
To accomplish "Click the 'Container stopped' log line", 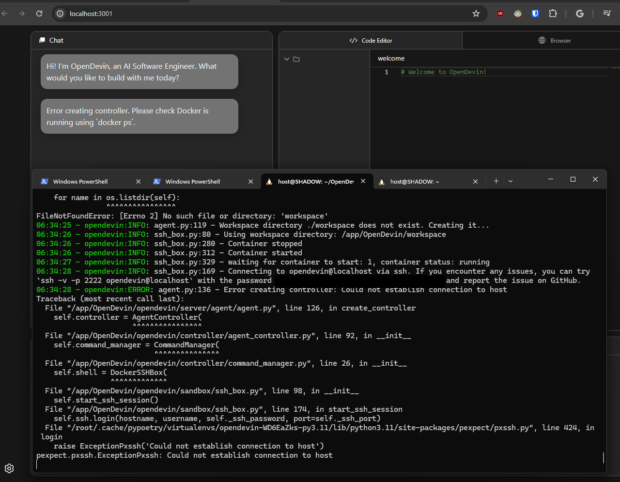I will point(169,244).
